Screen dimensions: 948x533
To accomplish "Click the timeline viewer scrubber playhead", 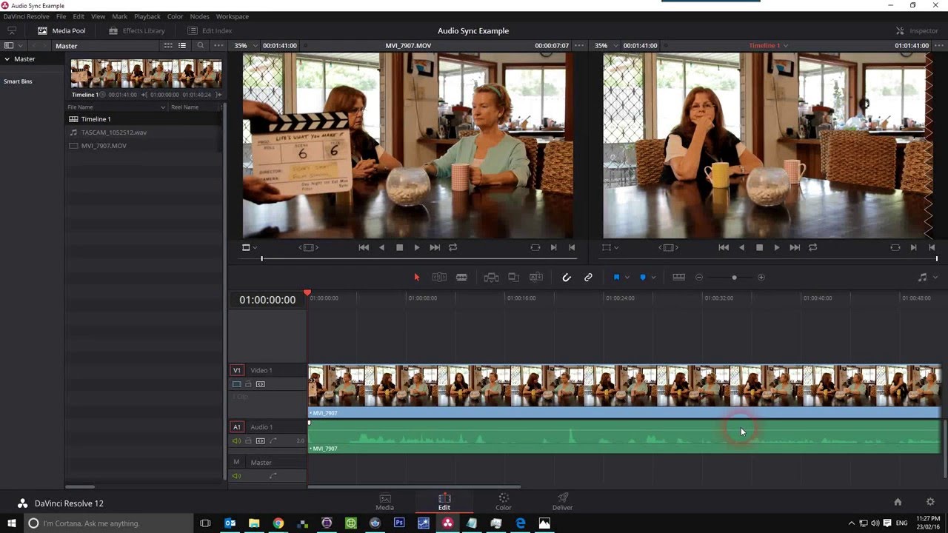I will 937,258.
